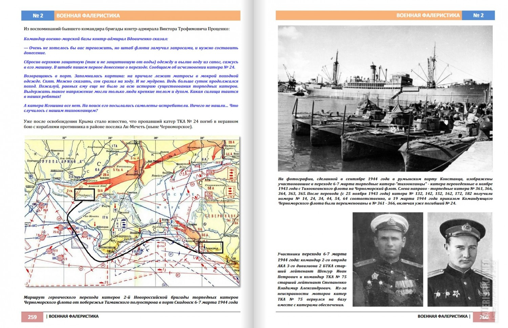Click the '№ 2' box on right page header
The image size is (508, 328).
pyautogui.click(x=479, y=15)
